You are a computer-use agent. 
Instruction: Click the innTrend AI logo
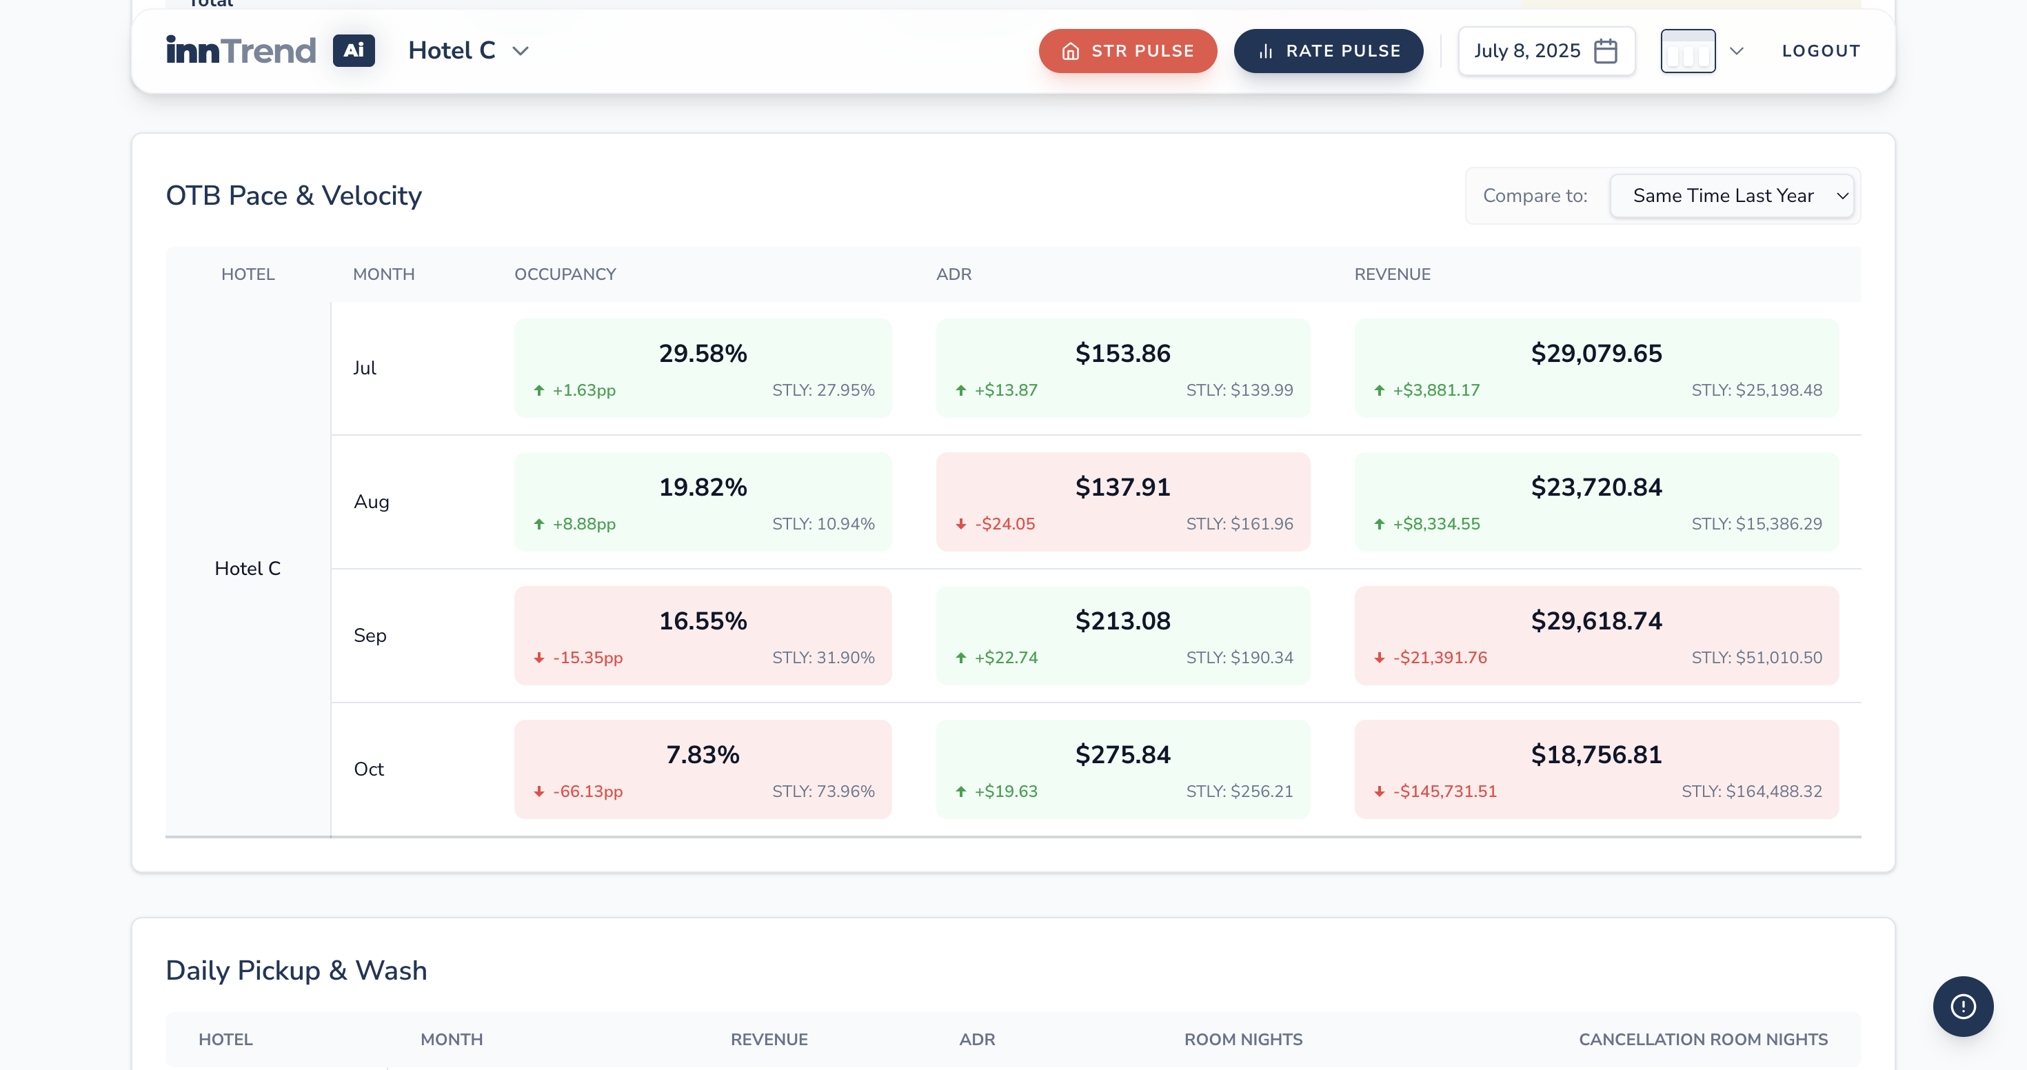coord(270,51)
